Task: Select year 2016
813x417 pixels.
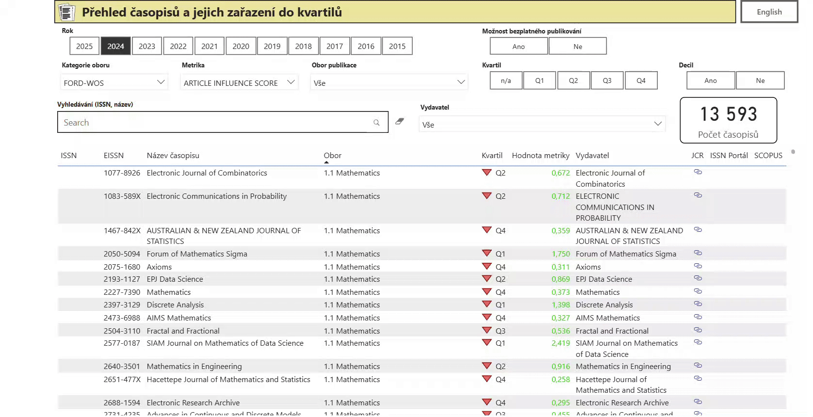Action: (x=366, y=46)
